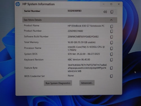Play serial number audio with speaker icon

click(x=105, y=12)
